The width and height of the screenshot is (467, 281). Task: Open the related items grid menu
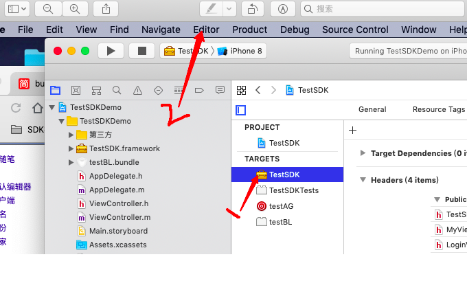[x=241, y=90]
